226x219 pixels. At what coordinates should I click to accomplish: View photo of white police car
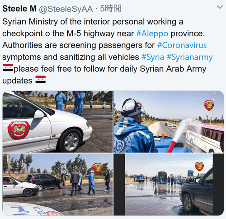pos(57,122)
